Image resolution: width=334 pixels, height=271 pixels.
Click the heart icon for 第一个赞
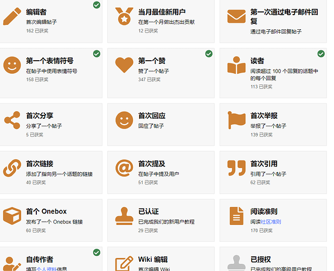[124, 65]
